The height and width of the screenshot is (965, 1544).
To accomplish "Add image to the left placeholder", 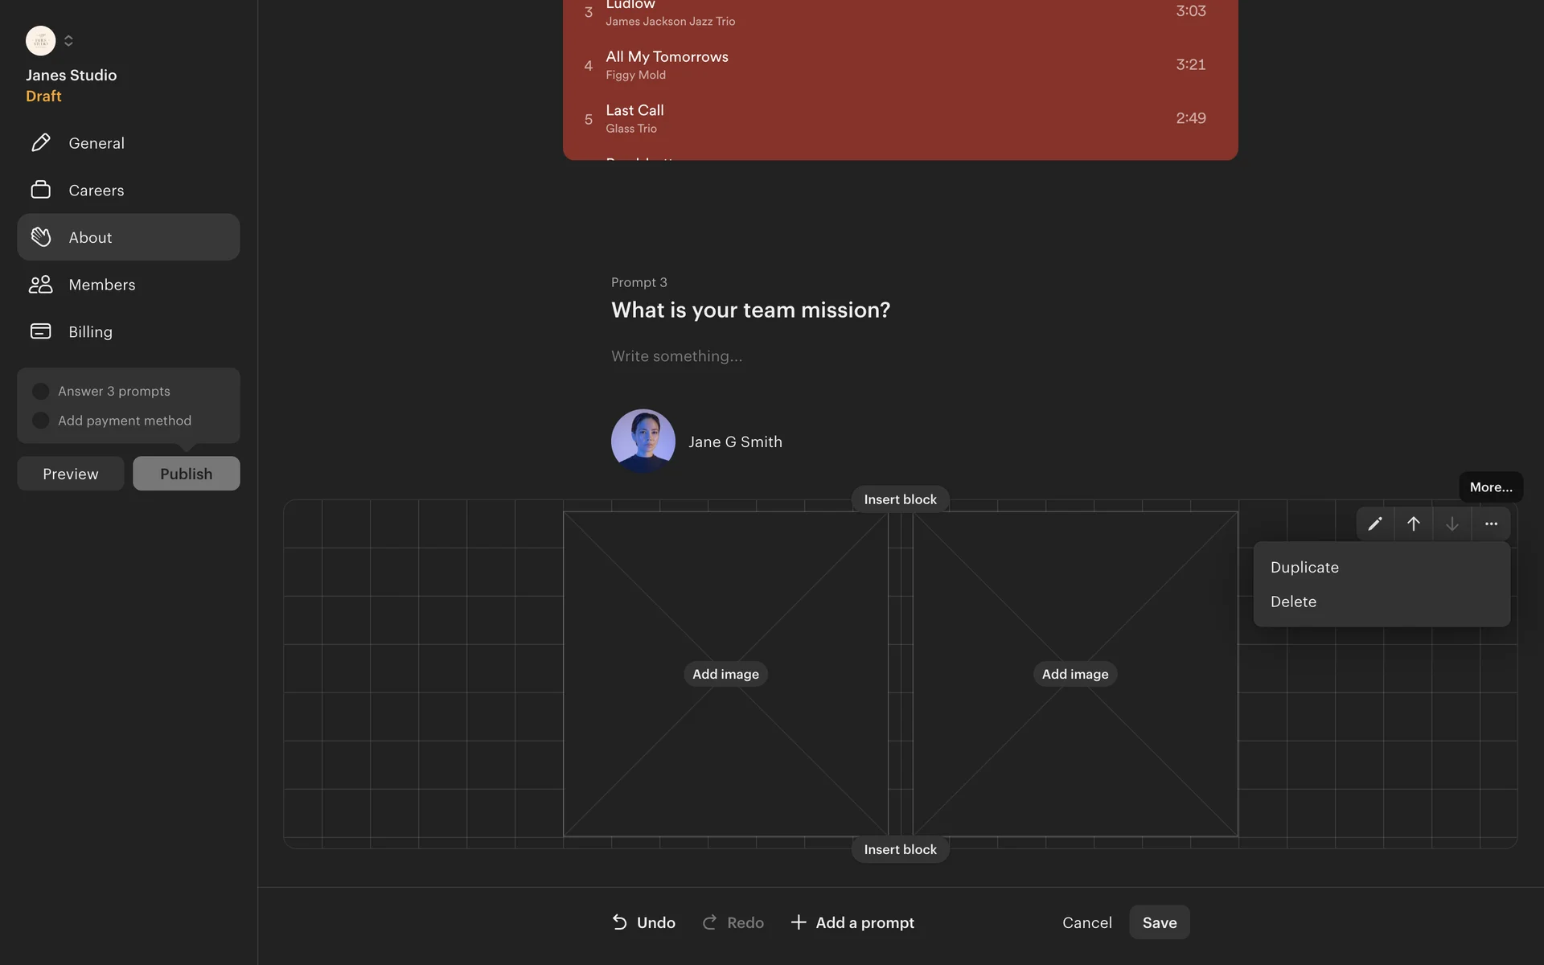I will [x=725, y=674].
